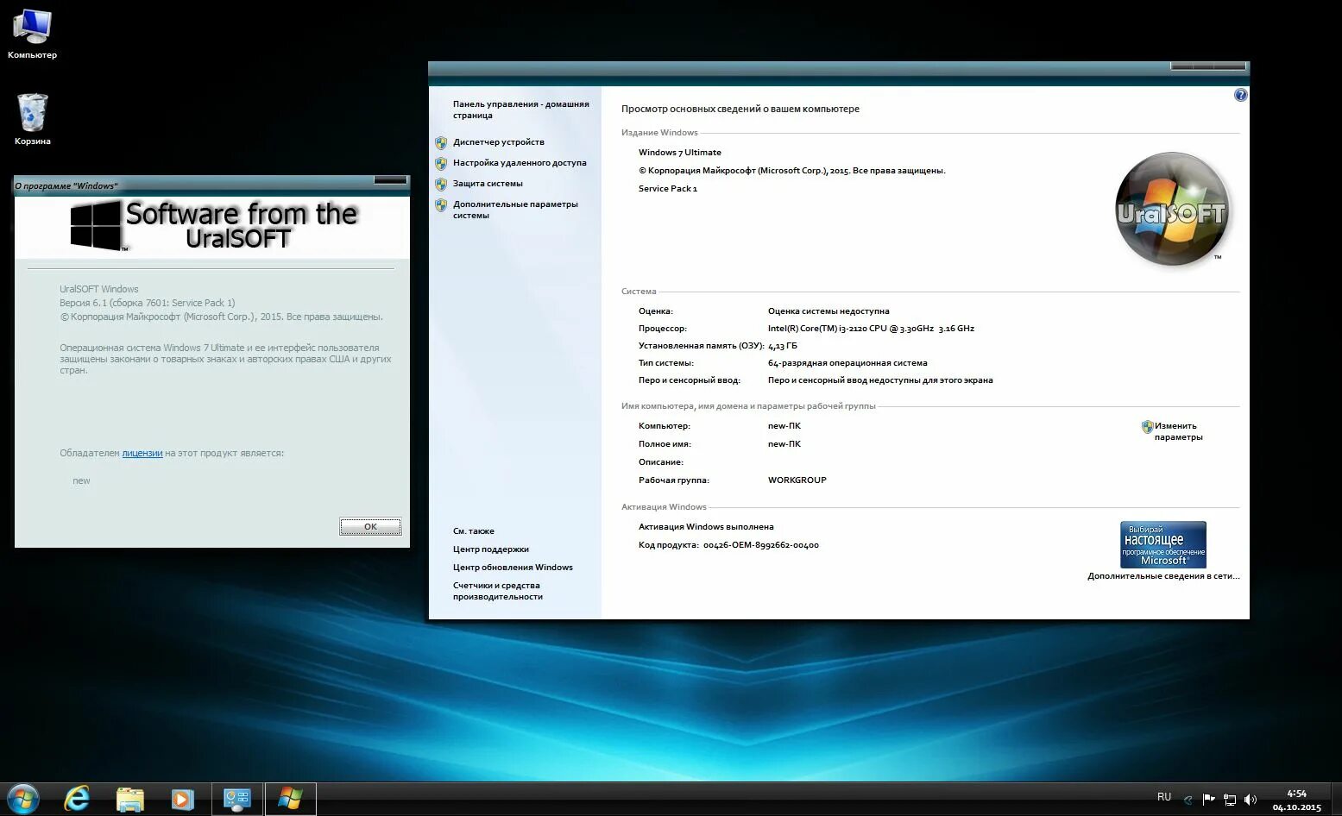Click Изменить параметры link
Image resolution: width=1342 pixels, height=816 pixels.
point(1178,431)
